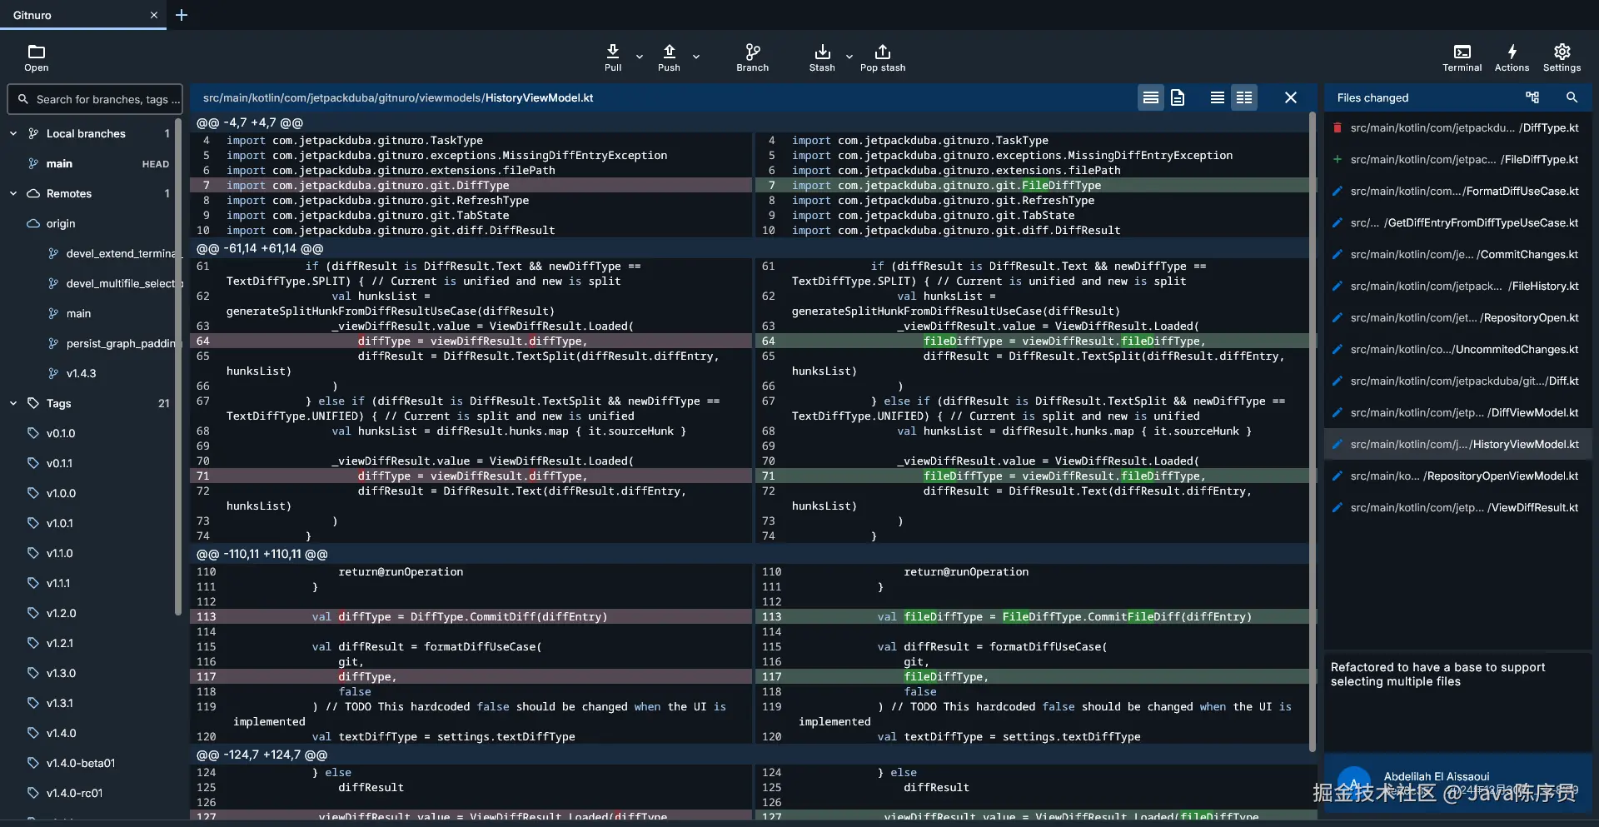Open new tab with plus button
Viewport: 1599px width, 827px height.
pos(182,15)
